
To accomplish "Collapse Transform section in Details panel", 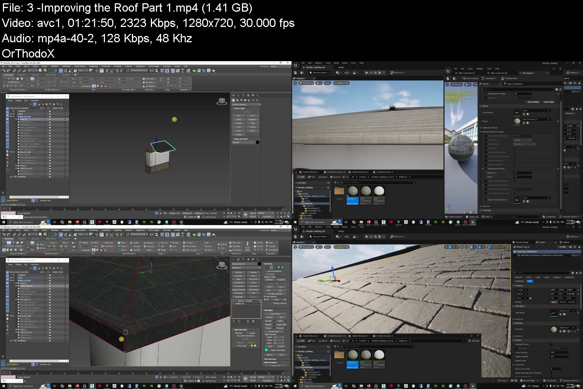I will pos(514,286).
